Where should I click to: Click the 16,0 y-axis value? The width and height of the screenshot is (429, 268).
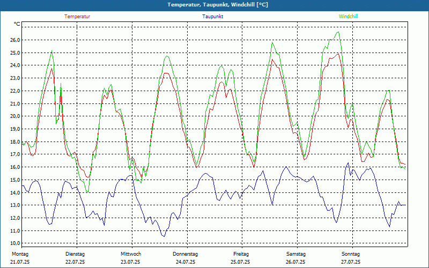pyautogui.click(x=16, y=167)
